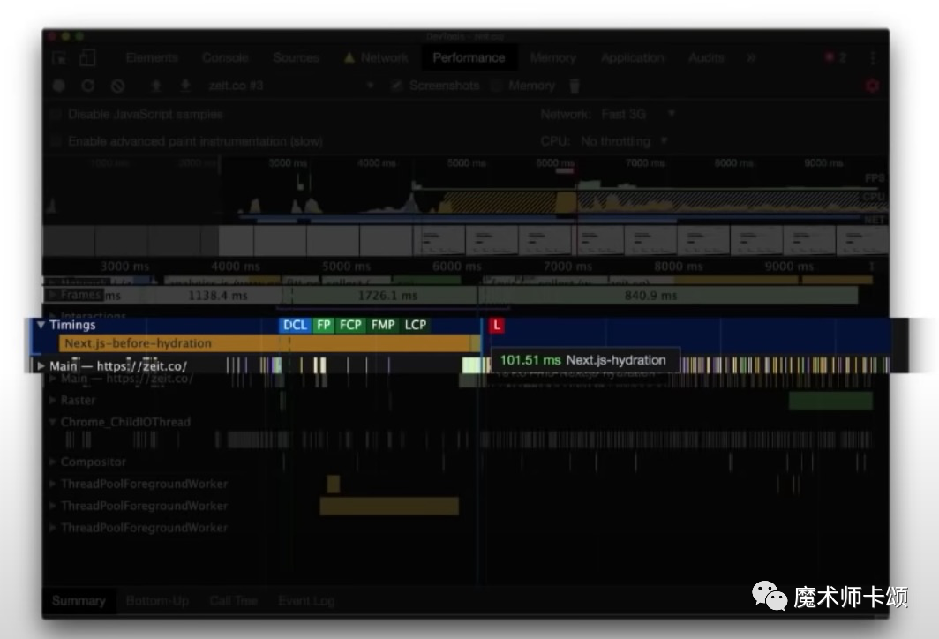Select the Performance tab

pos(469,58)
